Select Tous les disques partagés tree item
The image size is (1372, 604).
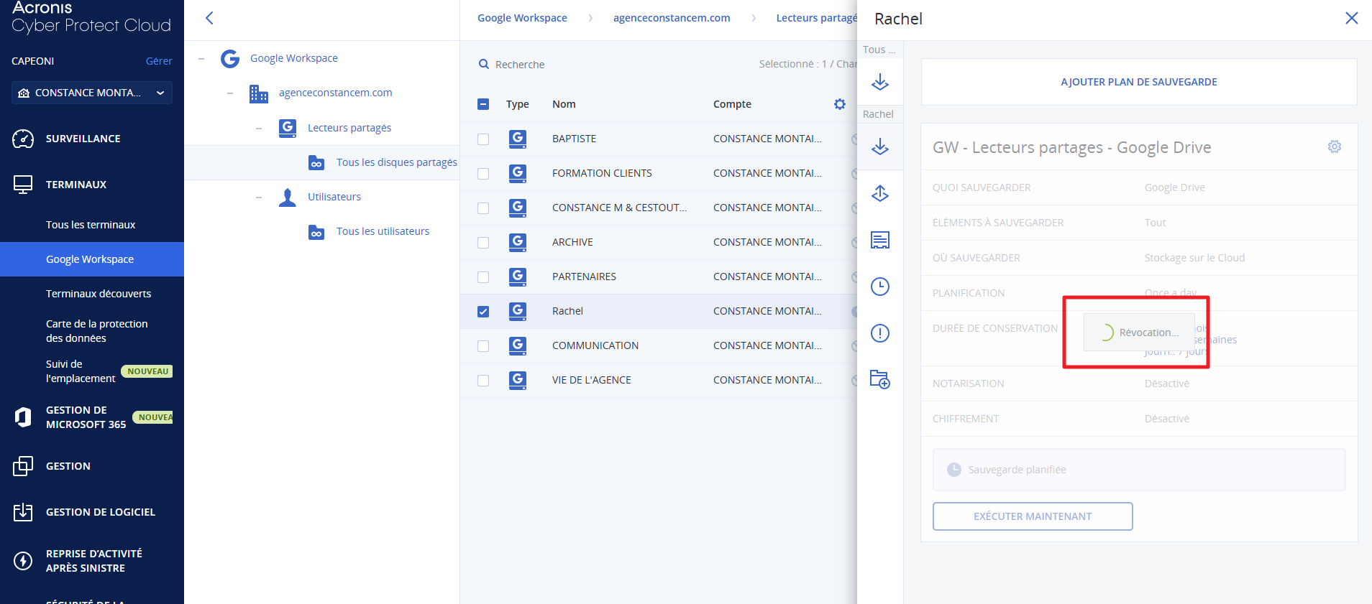397,162
